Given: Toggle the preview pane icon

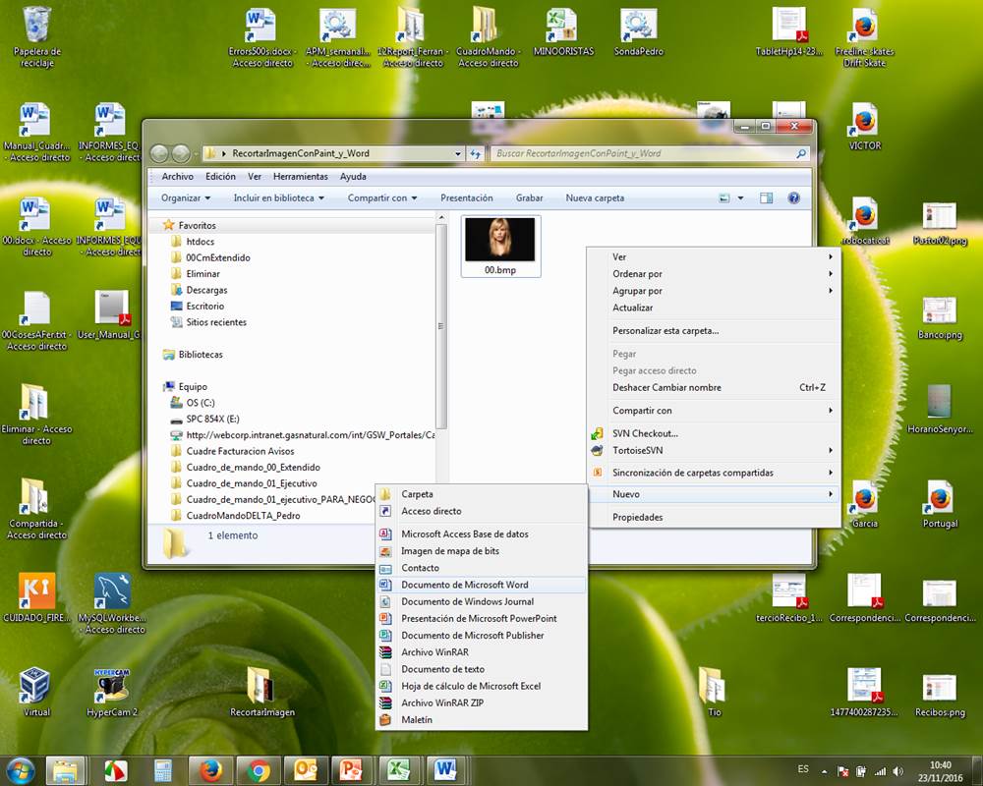Looking at the screenshot, I should 767,197.
